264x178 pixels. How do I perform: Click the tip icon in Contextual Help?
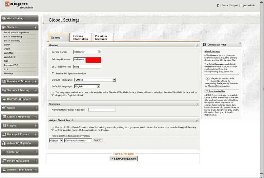(207, 79)
